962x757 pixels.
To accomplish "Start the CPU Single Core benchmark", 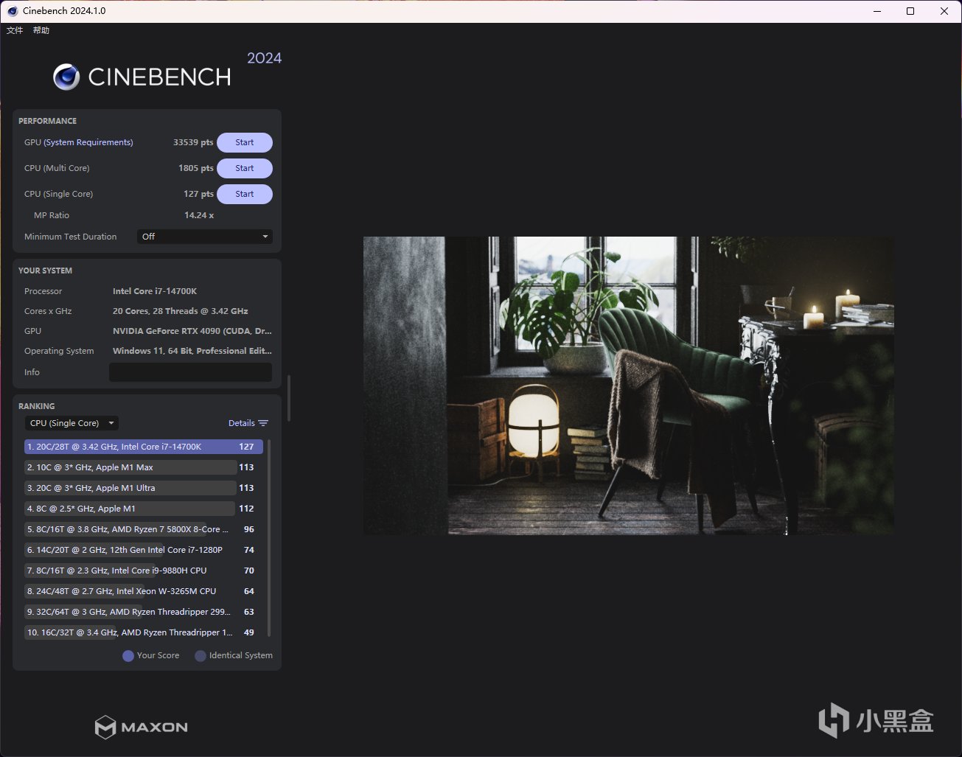I will 245,194.
